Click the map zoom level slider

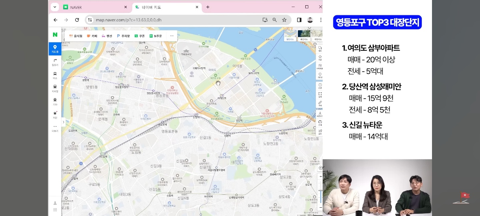pos(321,192)
